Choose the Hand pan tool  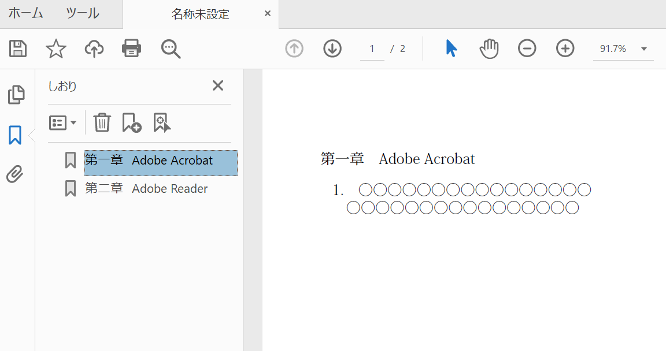point(489,48)
